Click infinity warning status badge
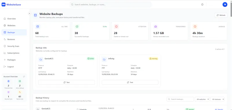 click(153, 59)
